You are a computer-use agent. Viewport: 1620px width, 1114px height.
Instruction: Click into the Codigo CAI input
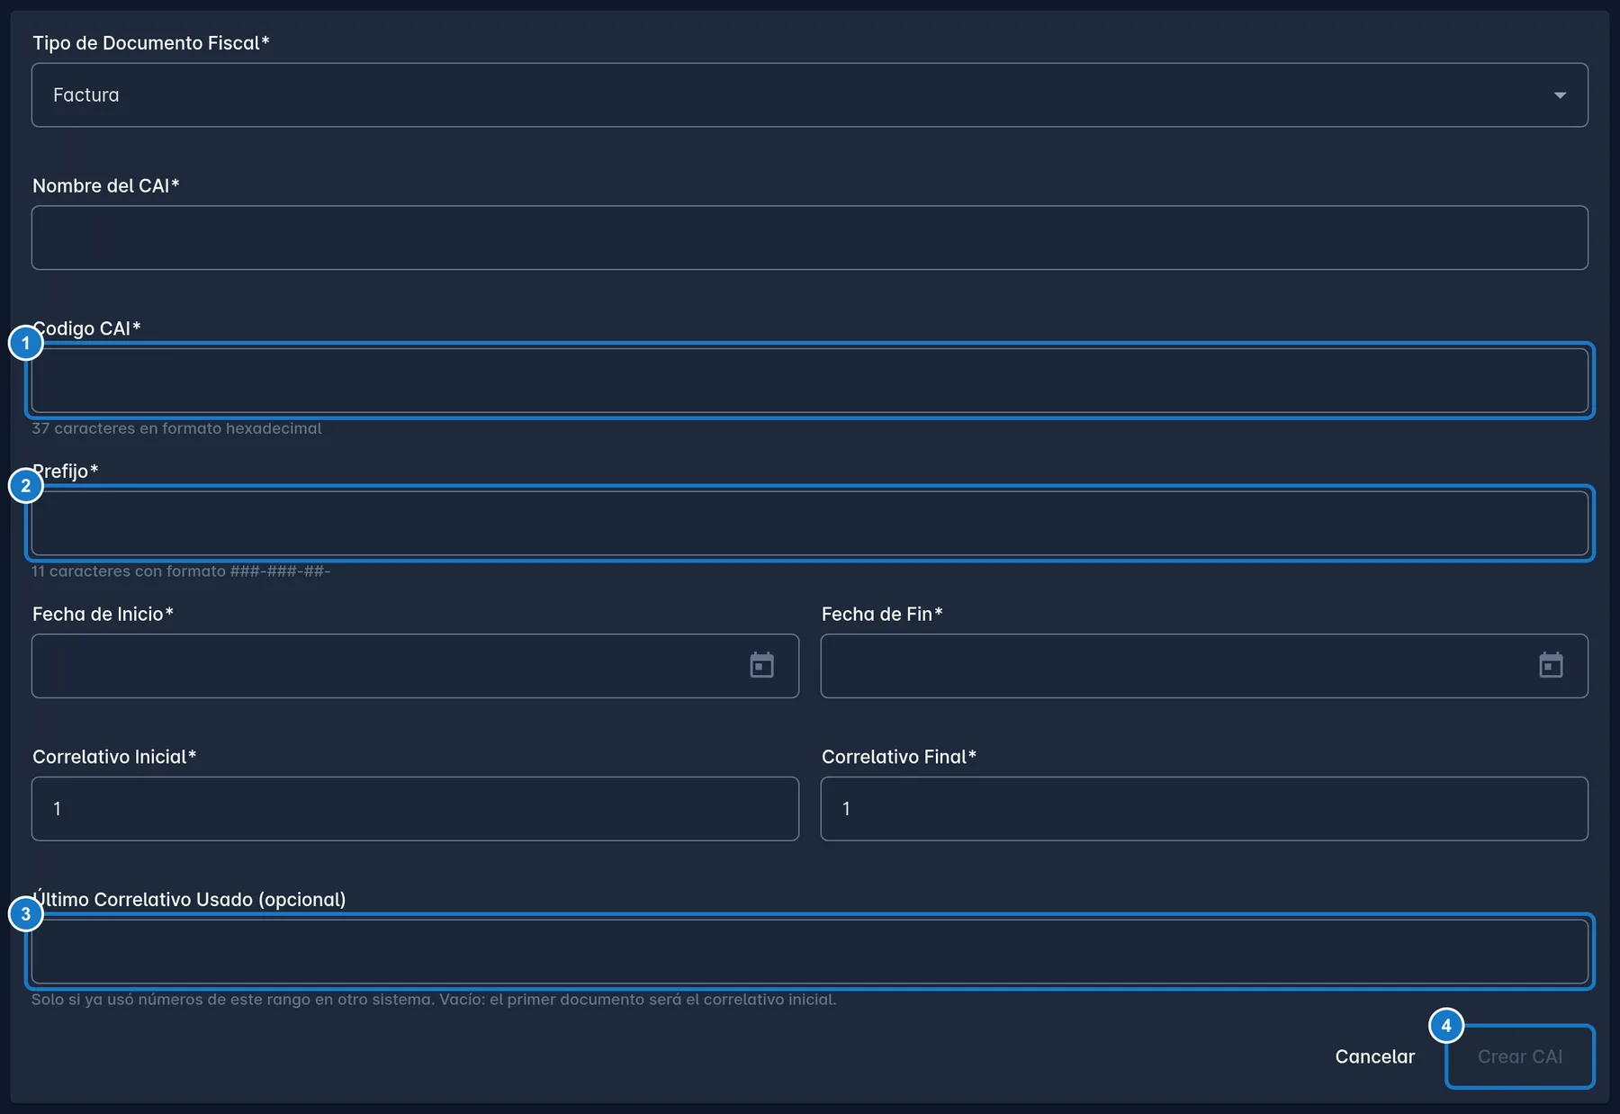(x=810, y=381)
